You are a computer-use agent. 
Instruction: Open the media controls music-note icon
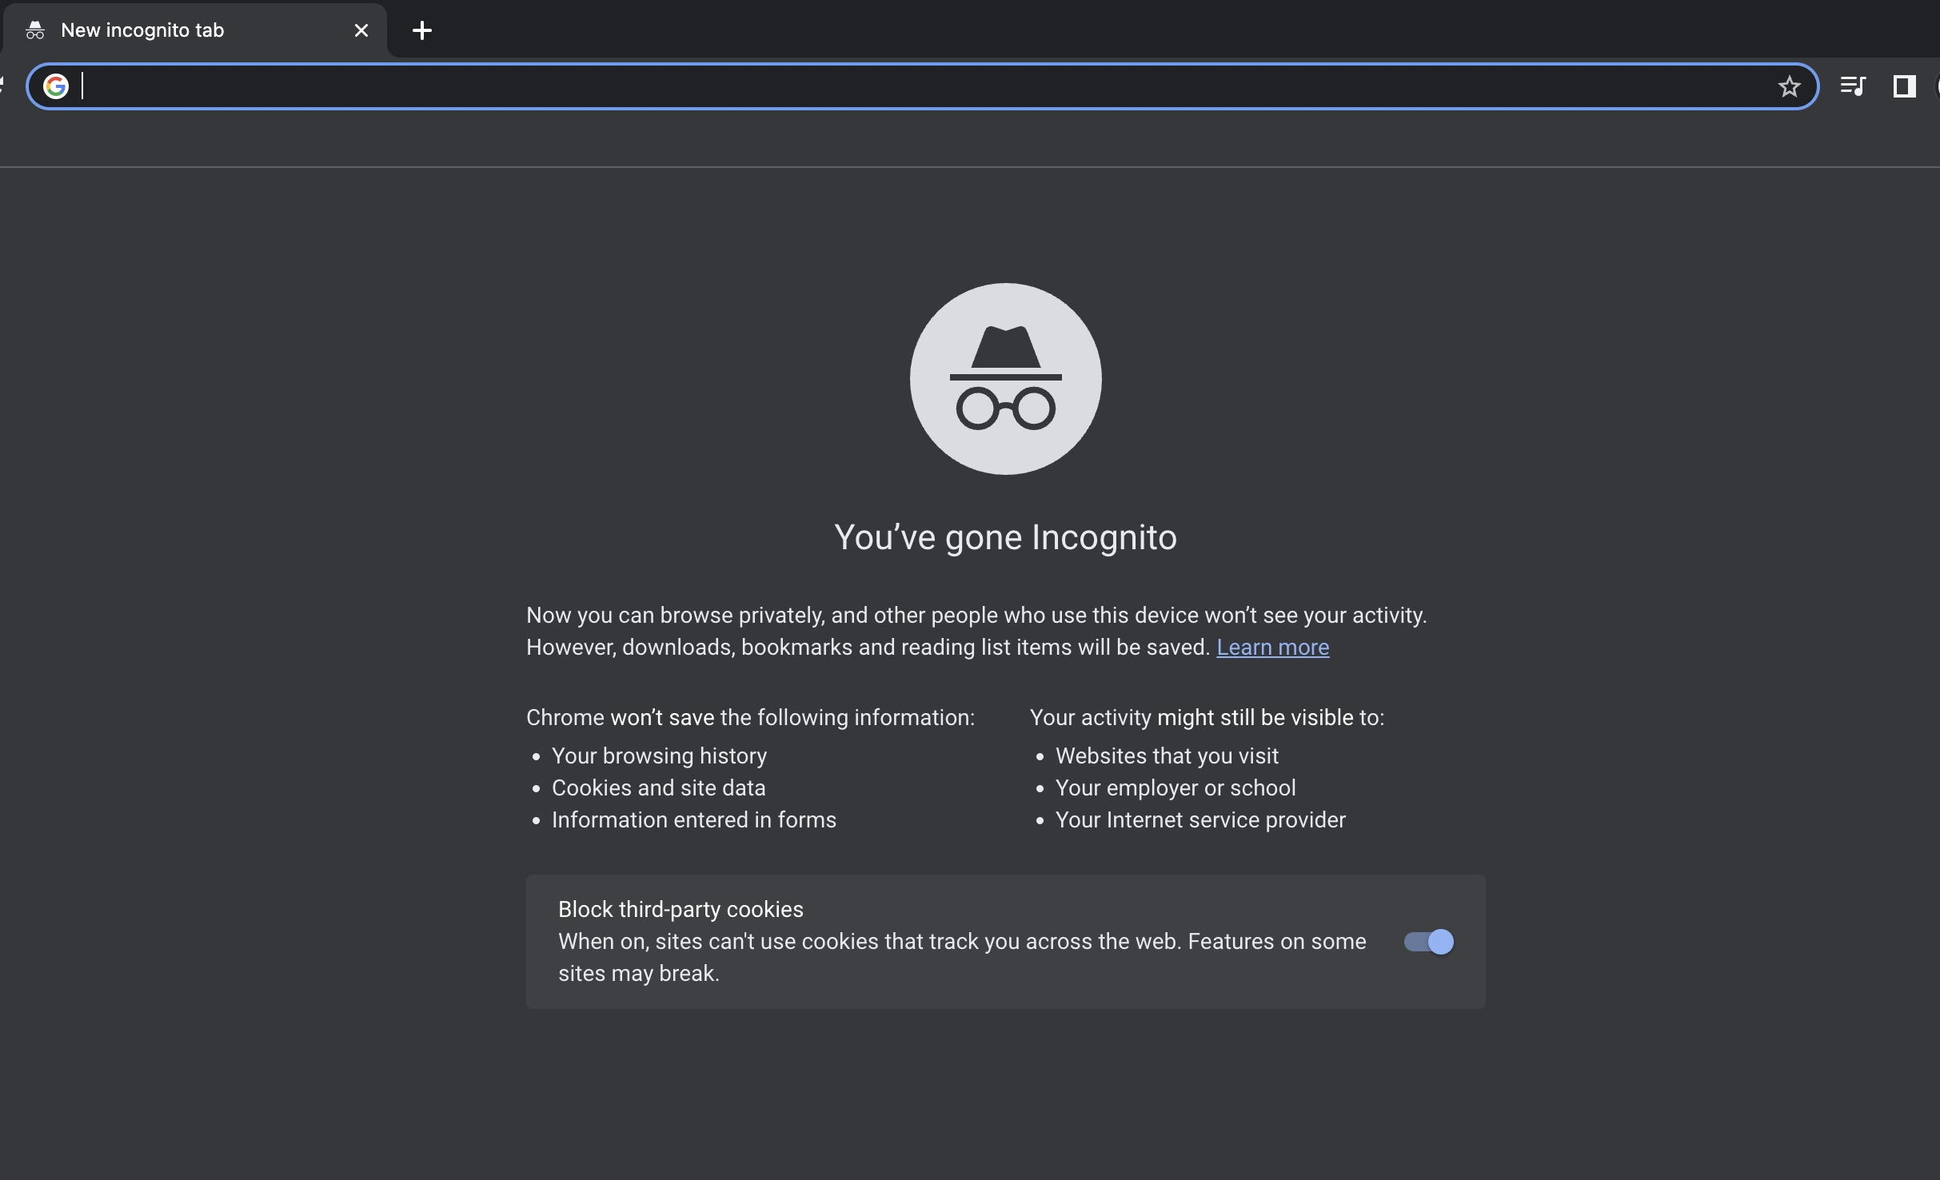pyautogui.click(x=1852, y=86)
